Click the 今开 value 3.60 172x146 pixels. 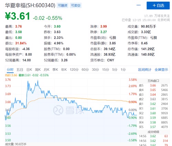click(57, 26)
